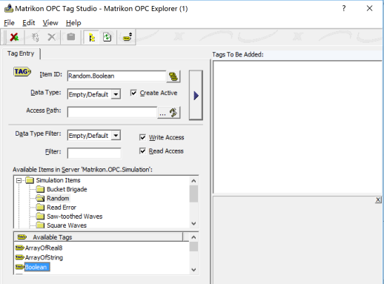Select the Random folder in tree
The image size is (384, 284).
(x=58, y=198)
